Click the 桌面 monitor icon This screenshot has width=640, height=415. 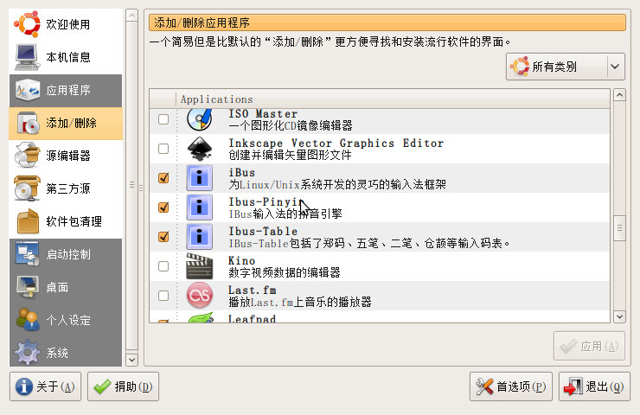point(28,287)
